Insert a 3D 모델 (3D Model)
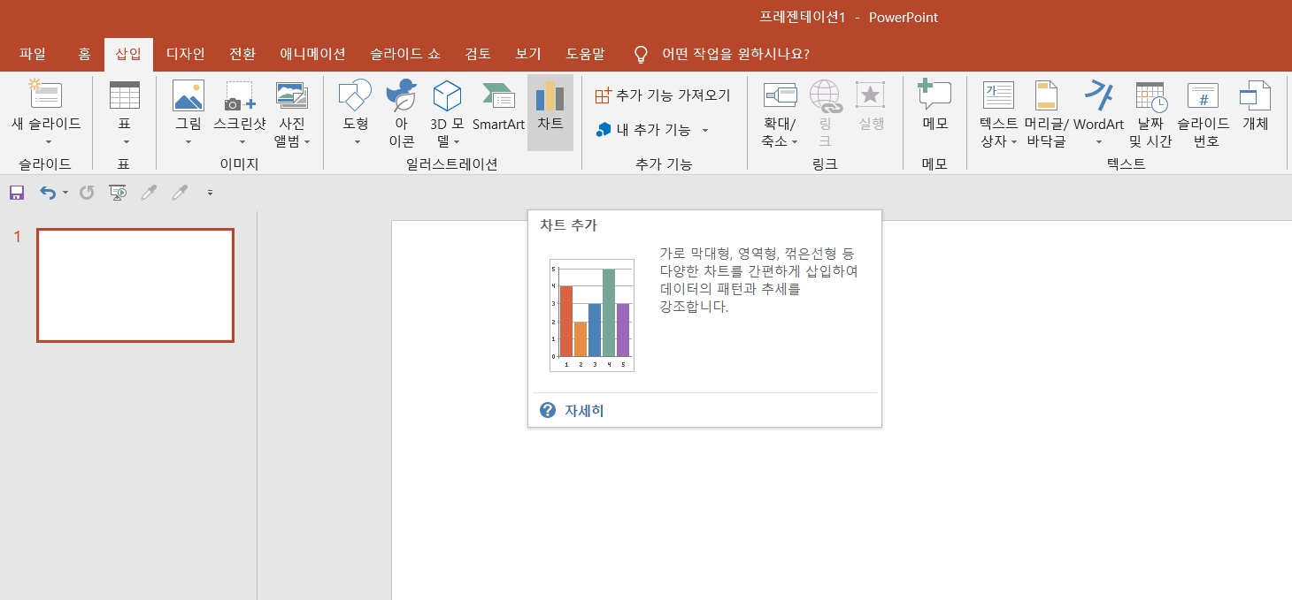This screenshot has height=600, width=1292. click(447, 110)
